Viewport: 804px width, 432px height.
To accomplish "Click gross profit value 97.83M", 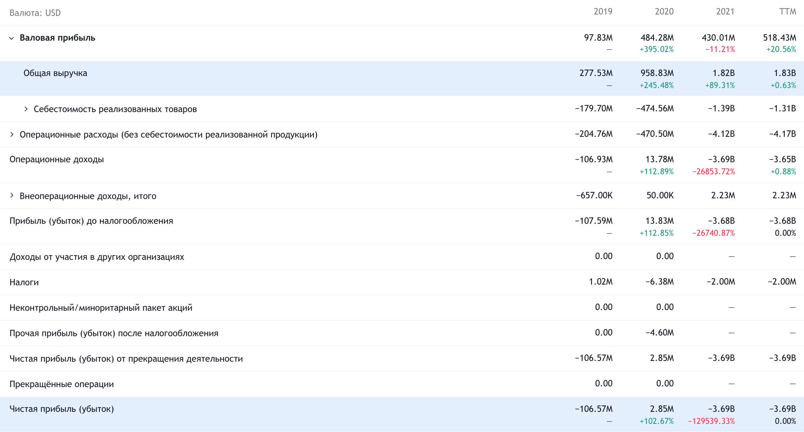I will point(598,38).
